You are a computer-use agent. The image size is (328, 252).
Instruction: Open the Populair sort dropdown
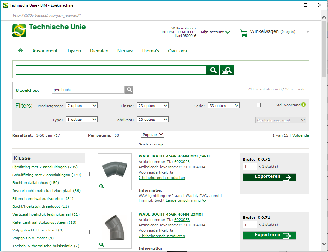click(x=152, y=135)
